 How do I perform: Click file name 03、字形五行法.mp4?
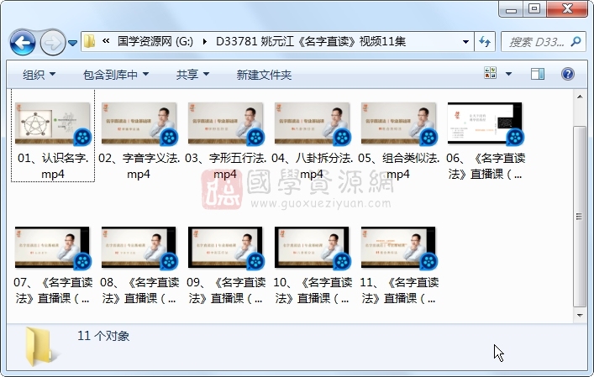[x=225, y=165]
